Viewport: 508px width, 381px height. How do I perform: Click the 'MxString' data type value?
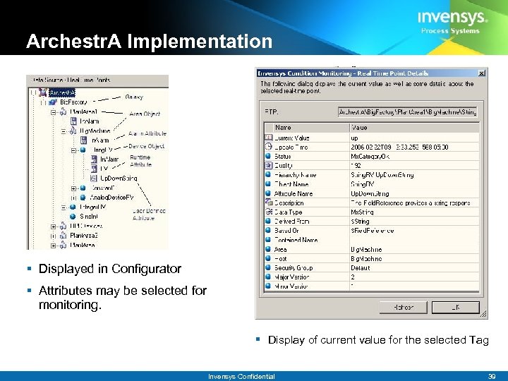point(362,212)
